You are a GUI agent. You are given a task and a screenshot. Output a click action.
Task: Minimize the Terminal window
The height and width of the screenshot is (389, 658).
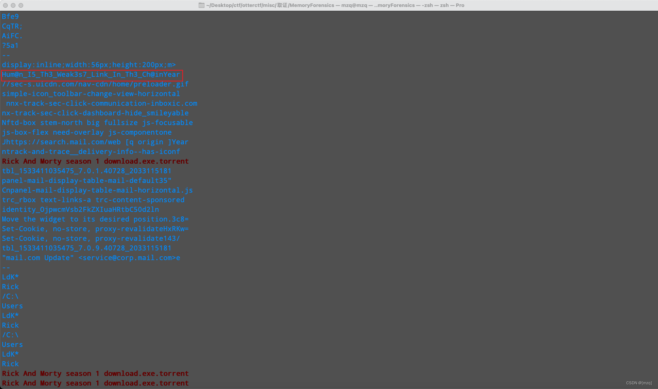12,5
